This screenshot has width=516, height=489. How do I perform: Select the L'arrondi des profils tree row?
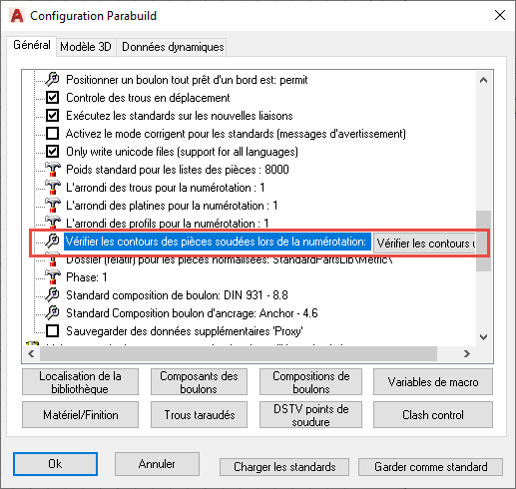[x=168, y=224]
